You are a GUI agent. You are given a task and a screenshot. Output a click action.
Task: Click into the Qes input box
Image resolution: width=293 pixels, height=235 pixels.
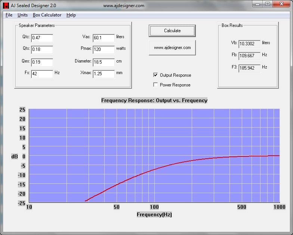coord(42,62)
